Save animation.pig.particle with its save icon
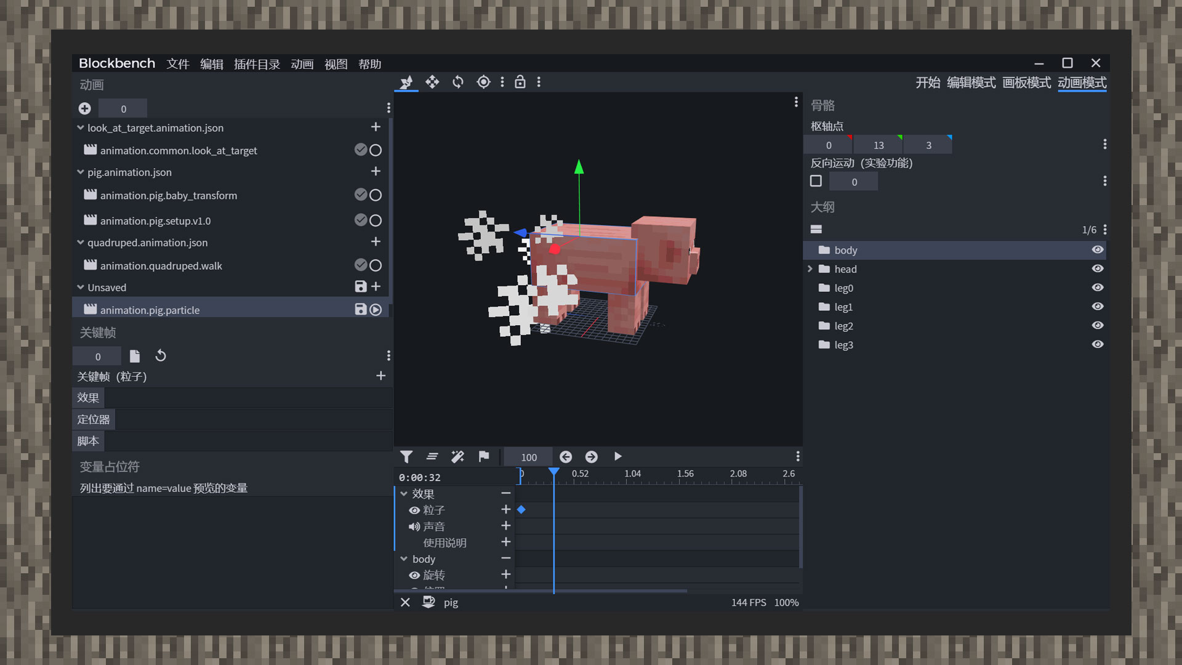 tap(361, 309)
